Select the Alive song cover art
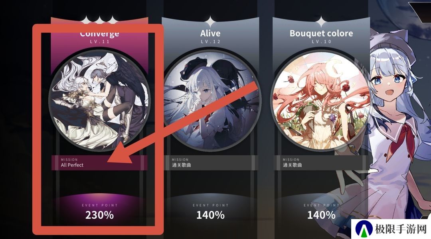This screenshot has height=239, width=431. 211,100
